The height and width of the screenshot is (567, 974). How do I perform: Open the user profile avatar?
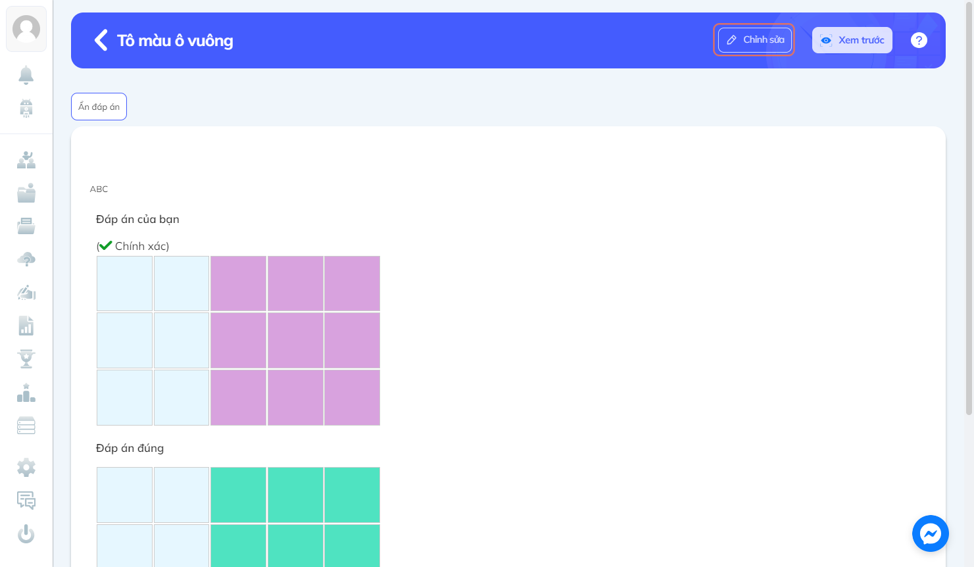point(26,29)
